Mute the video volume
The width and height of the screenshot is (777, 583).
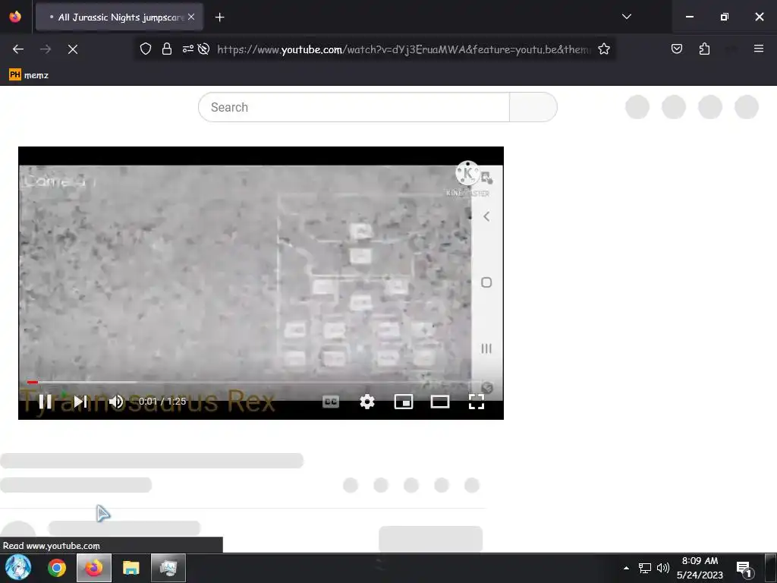click(116, 402)
